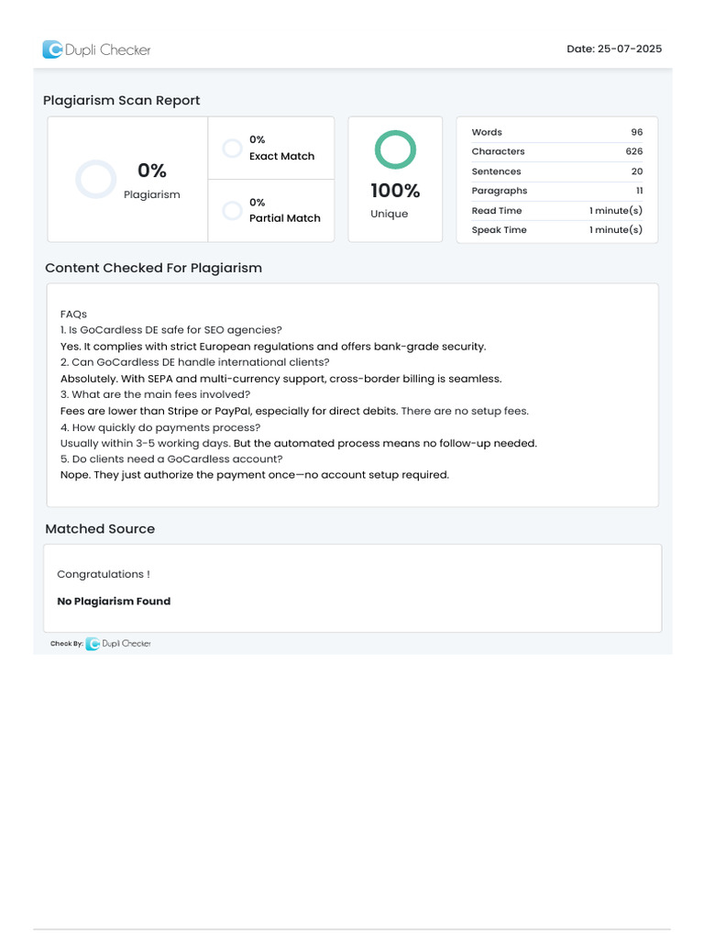Viewport: 704px width, 939px height.
Task: Click question '4. How quickly do payments process?'
Action: (160, 427)
